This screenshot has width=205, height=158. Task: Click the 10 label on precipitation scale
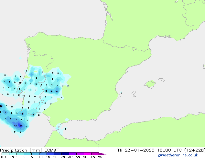pos(40,157)
